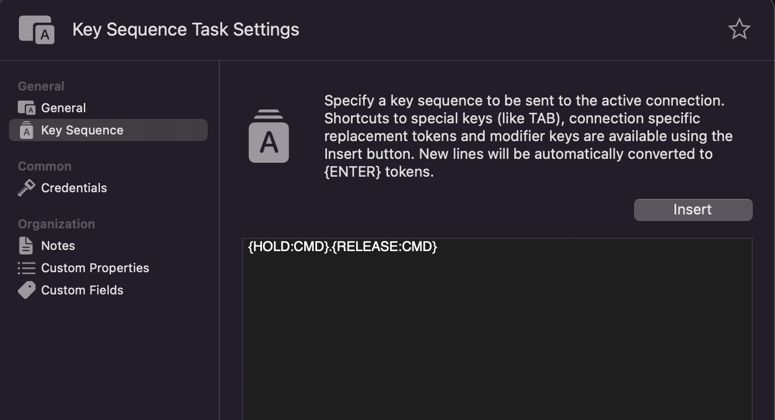This screenshot has width=775, height=420.
Task: Click the Custom Fields tag icon
Action: tap(26, 290)
